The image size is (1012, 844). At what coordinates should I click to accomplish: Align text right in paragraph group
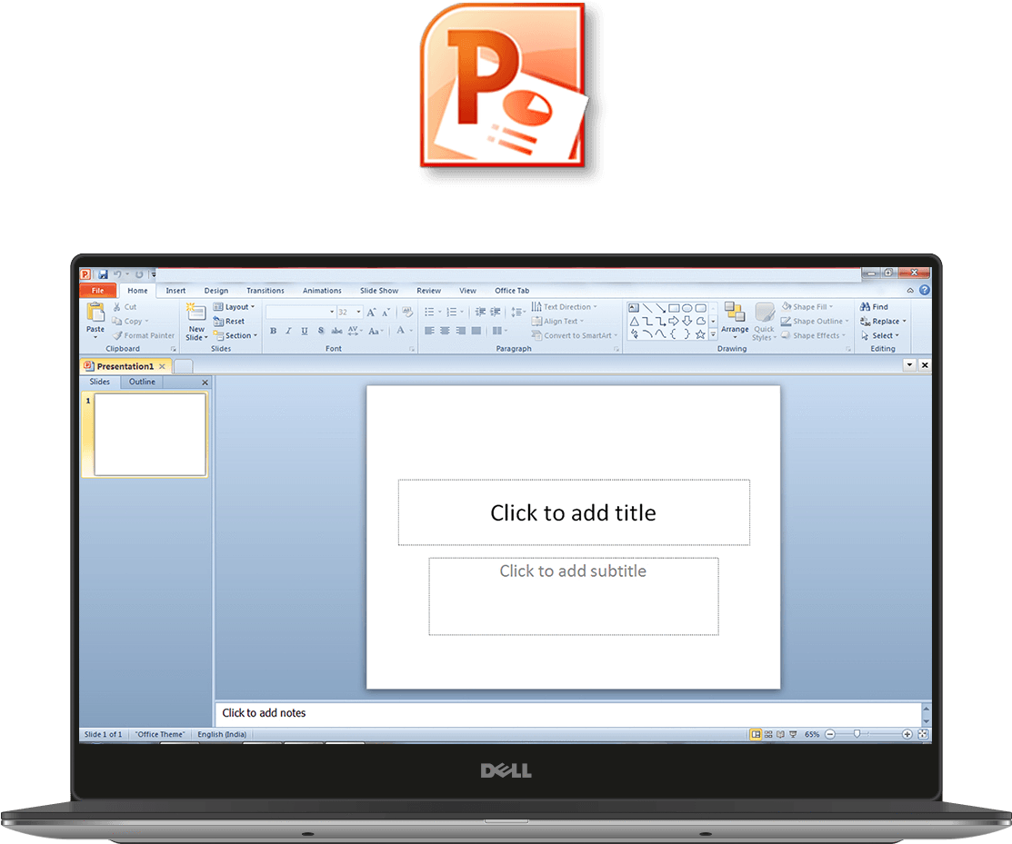[x=460, y=331]
